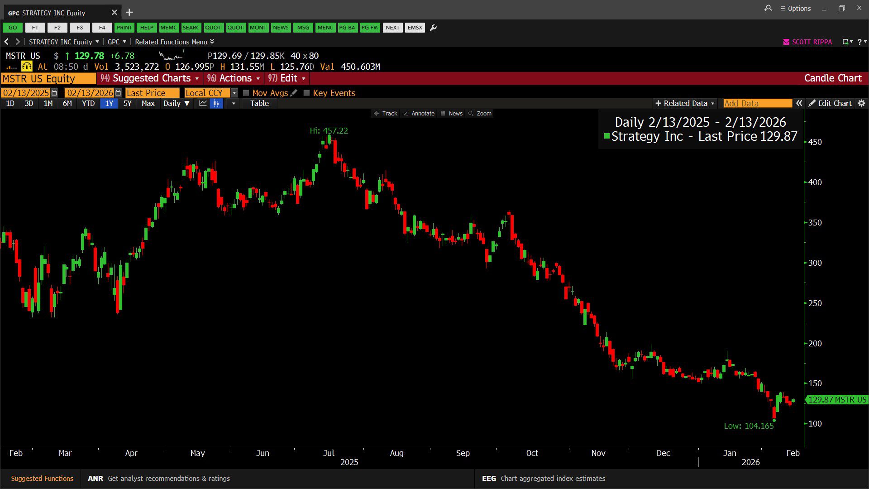Click the intraday sparkline mini chart
The image size is (869, 489).
pos(172,56)
